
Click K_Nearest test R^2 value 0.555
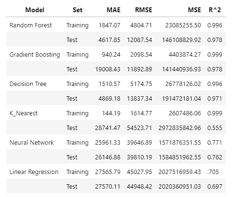(215, 128)
